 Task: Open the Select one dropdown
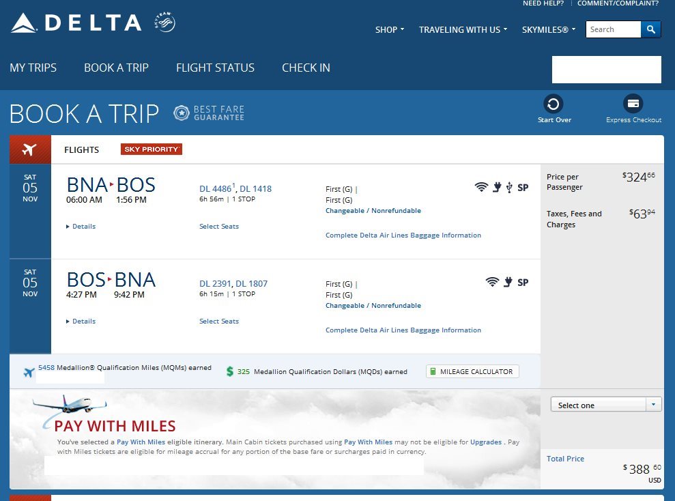coord(606,405)
